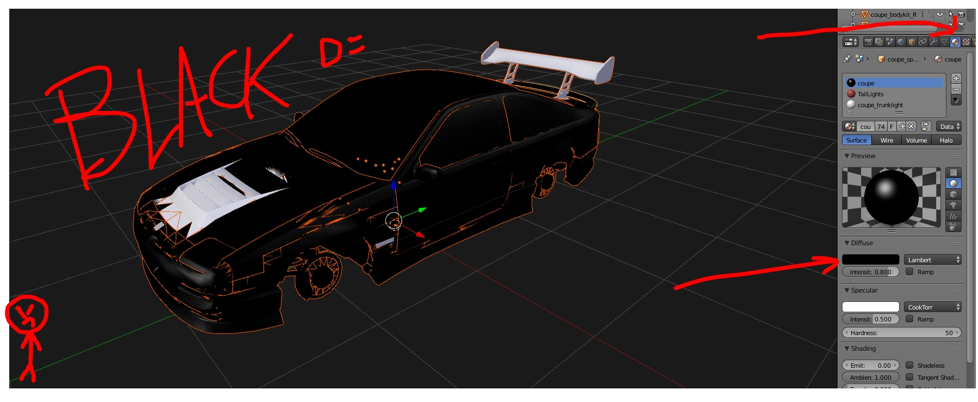Set preview type to sphere

click(954, 183)
